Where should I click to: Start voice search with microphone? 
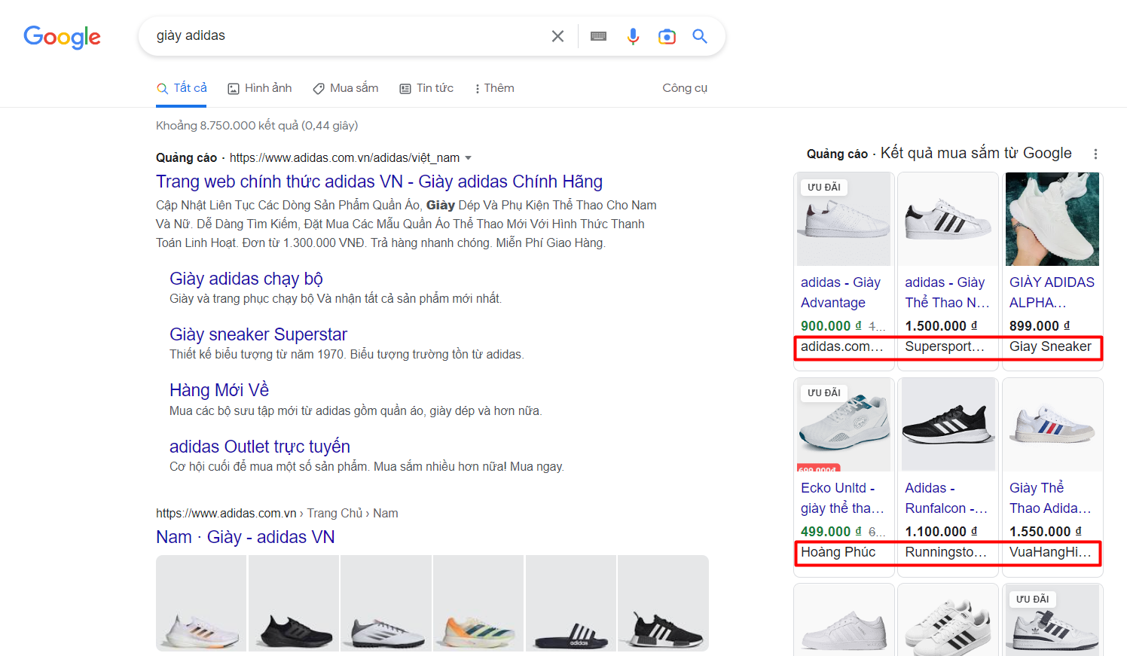point(633,36)
